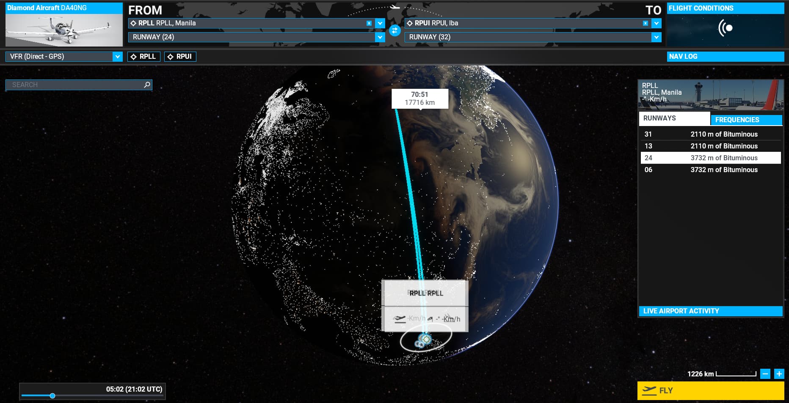Expand the VFR (Direct - GPS) dropdown

[x=117, y=57]
